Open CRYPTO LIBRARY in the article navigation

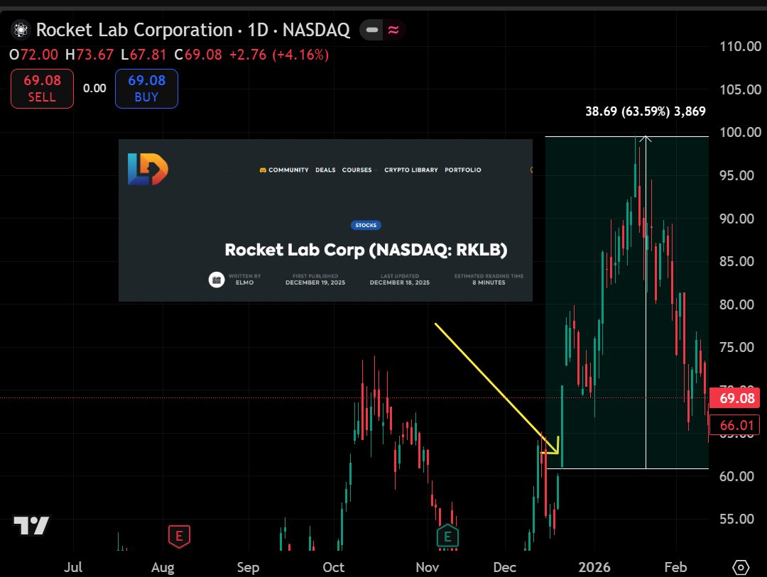411,170
